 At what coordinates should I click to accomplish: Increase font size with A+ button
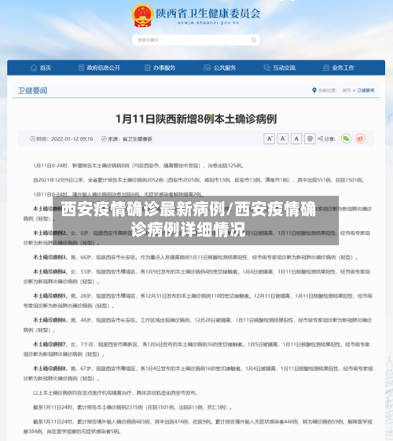[x=270, y=138]
